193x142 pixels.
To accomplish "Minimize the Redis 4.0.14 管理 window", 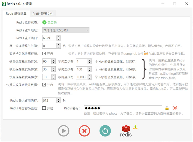I will coord(163,4).
